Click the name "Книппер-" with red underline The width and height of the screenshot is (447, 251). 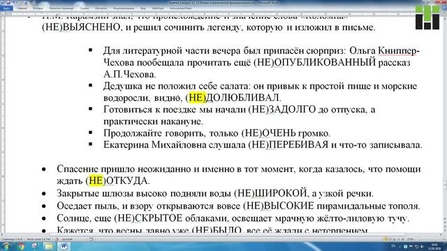(399, 51)
